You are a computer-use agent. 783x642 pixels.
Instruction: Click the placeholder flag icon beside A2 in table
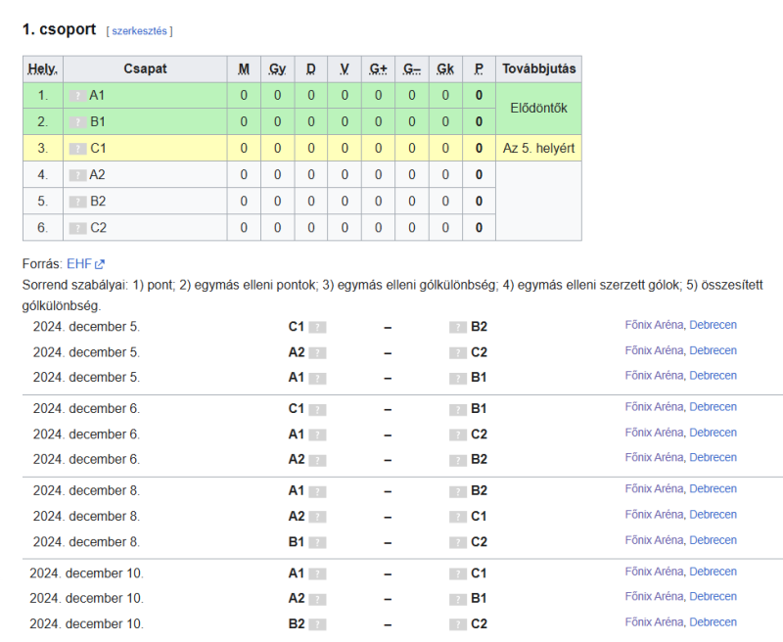(x=77, y=175)
